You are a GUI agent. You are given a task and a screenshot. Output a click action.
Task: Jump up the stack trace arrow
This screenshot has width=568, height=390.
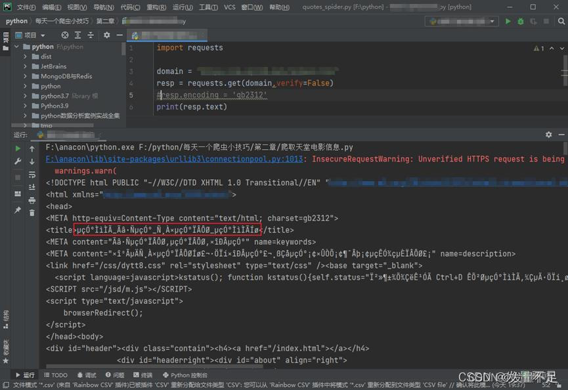click(x=32, y=149)
